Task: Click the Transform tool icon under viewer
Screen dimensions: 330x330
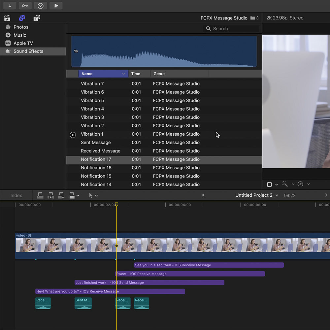Action: click(270, 184)
